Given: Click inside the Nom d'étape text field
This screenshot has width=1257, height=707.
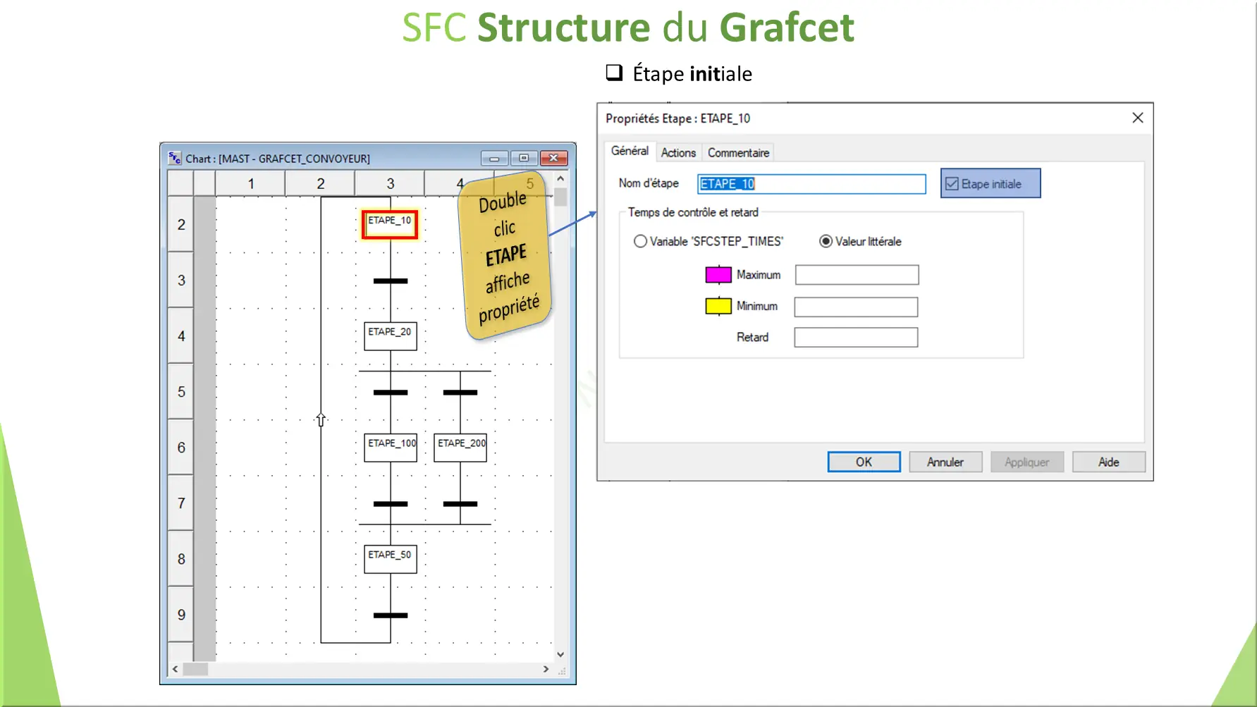Looking at the screenshot, I should (x=811, y=184).
